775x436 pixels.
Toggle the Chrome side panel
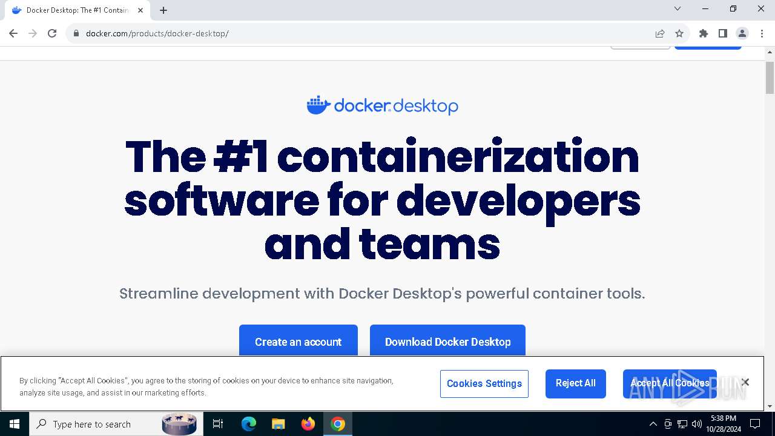723,33
